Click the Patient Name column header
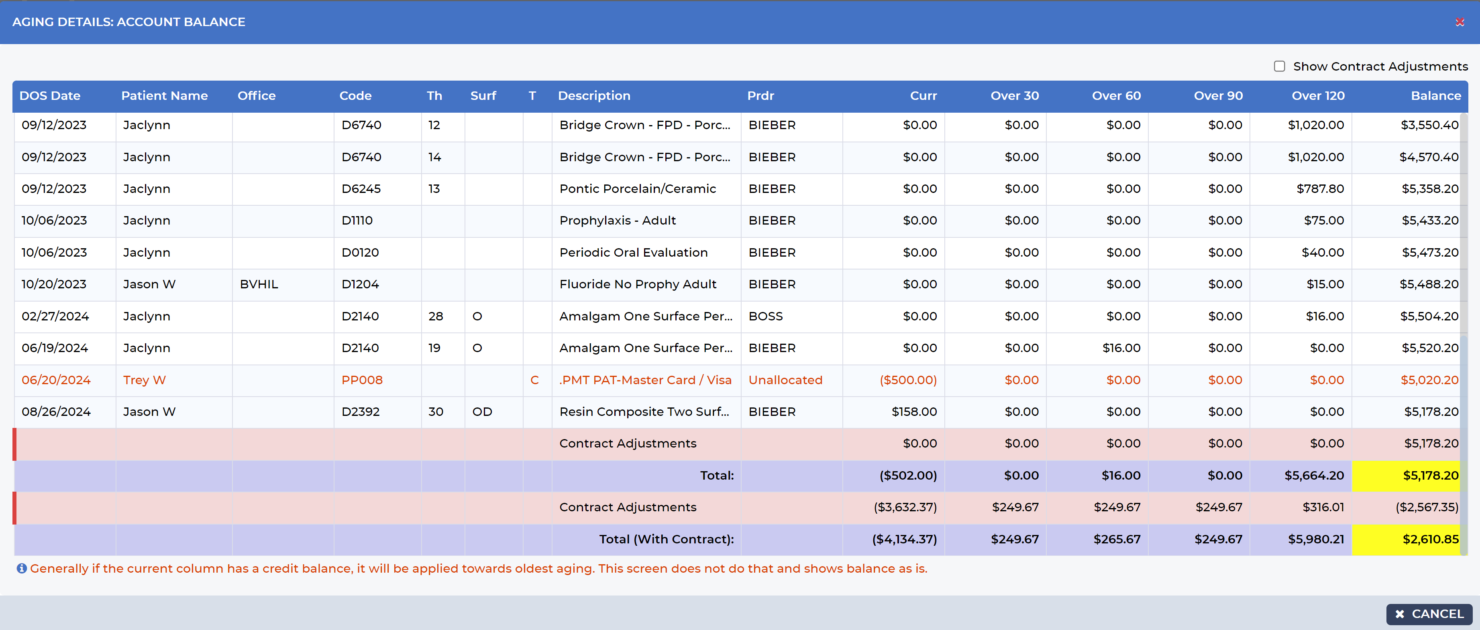 coord(164,96)
